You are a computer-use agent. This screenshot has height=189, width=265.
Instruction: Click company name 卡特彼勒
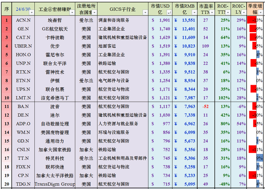[55, 37]
